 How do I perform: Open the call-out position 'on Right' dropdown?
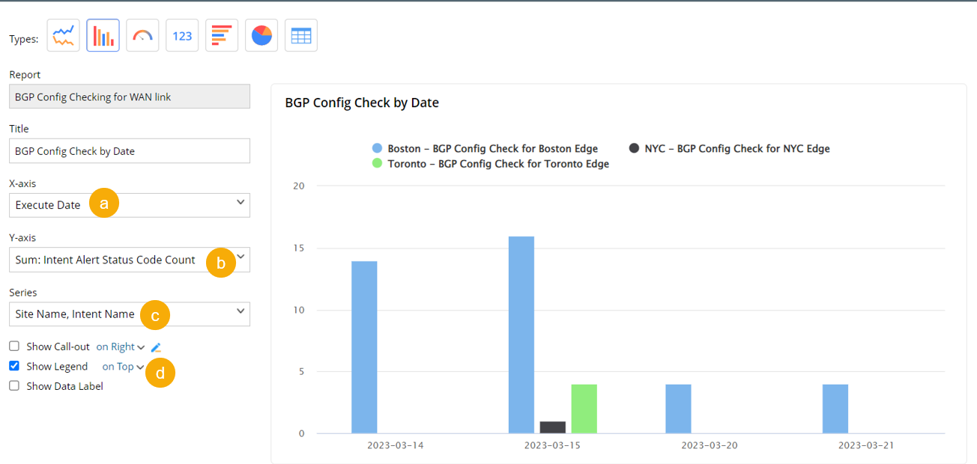pyautogui.click(x=120, y=347)
